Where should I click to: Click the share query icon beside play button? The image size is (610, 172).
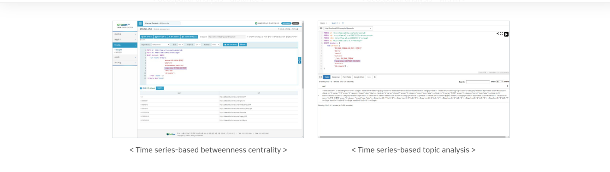click(498, 33)
